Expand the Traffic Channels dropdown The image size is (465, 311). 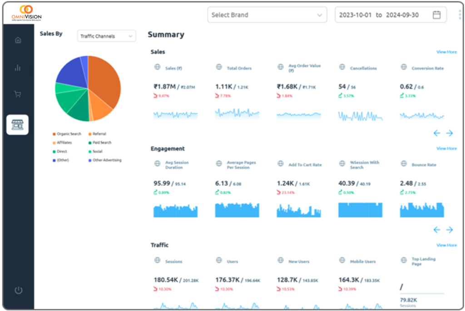(x=106, y=36)
